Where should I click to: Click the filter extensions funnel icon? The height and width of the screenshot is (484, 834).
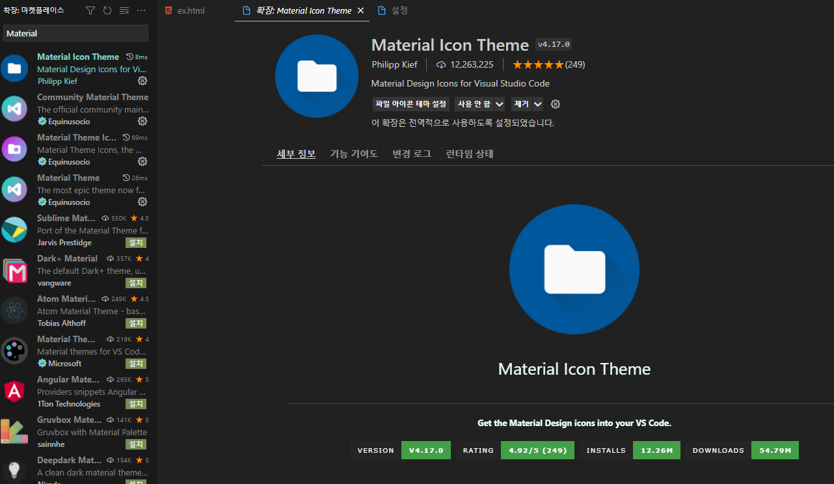click(90, 10)
